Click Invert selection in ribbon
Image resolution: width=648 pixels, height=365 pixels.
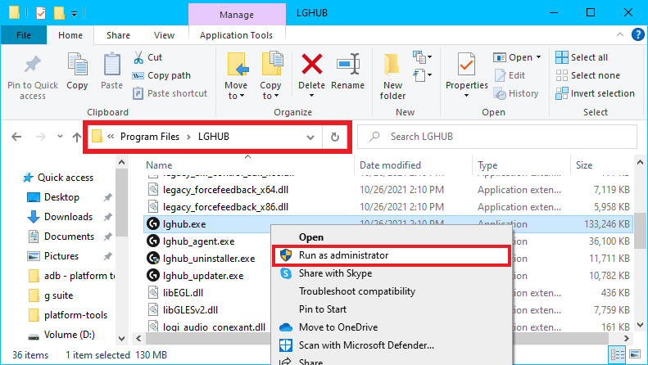click(595, 93)
